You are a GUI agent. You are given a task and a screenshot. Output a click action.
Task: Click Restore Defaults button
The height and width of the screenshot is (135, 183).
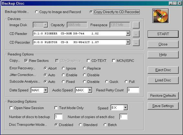click(163, 95)
